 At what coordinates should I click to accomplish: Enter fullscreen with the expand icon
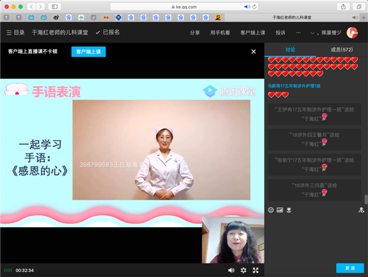tap(256, 270)
